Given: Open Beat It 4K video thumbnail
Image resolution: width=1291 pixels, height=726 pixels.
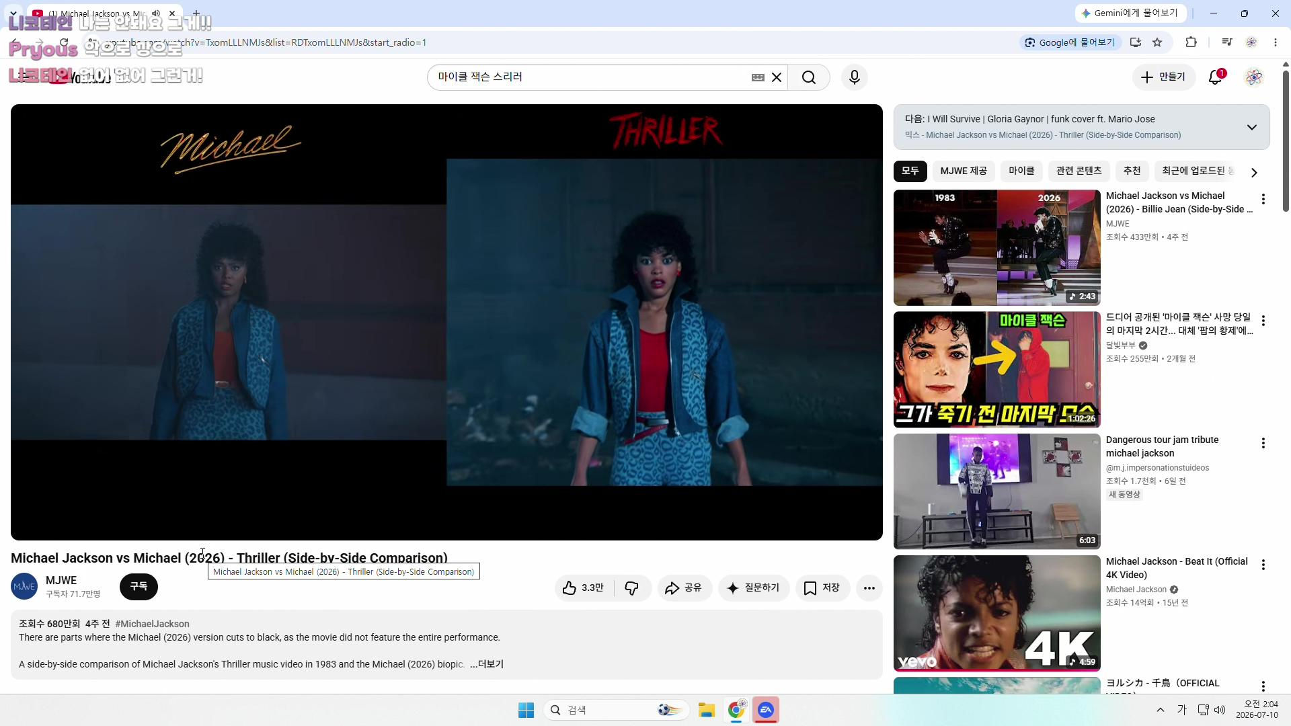Looking at the screenshot, I should click(997, 613).
